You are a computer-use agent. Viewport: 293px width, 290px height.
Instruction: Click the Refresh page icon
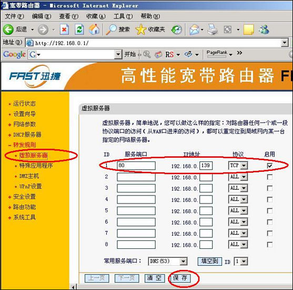tap(79, 30)
